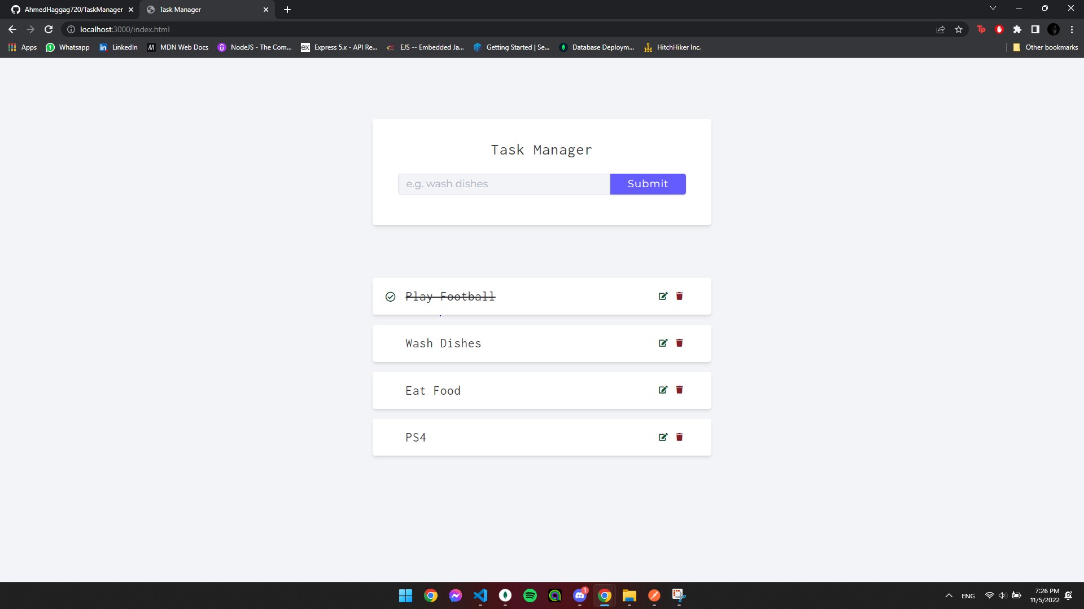Open the LinkedIn bookmark
Viewport: 1084px width, 609px height.
(x=119, y=47)
